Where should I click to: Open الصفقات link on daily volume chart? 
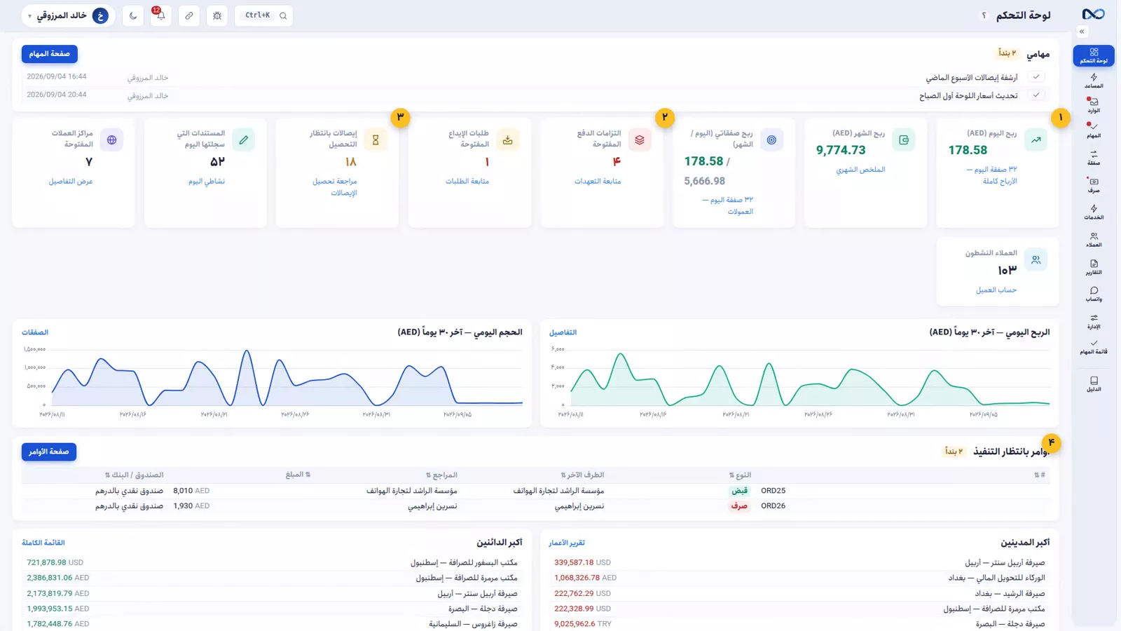35,332
